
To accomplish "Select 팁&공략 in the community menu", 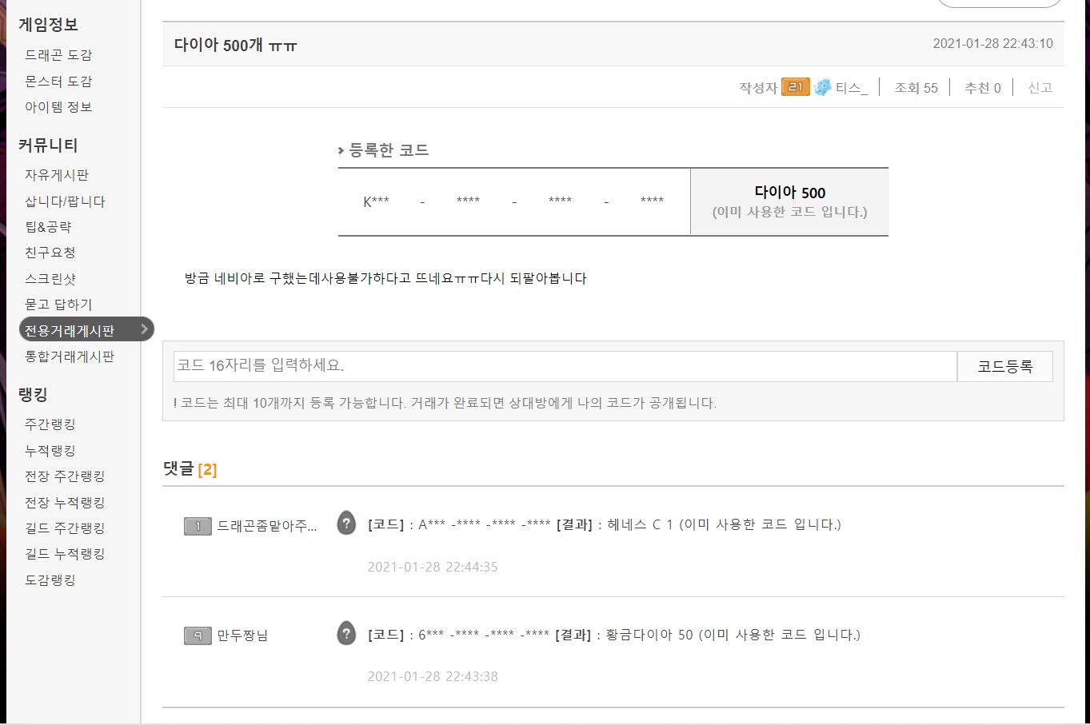I will pos(48,227).
